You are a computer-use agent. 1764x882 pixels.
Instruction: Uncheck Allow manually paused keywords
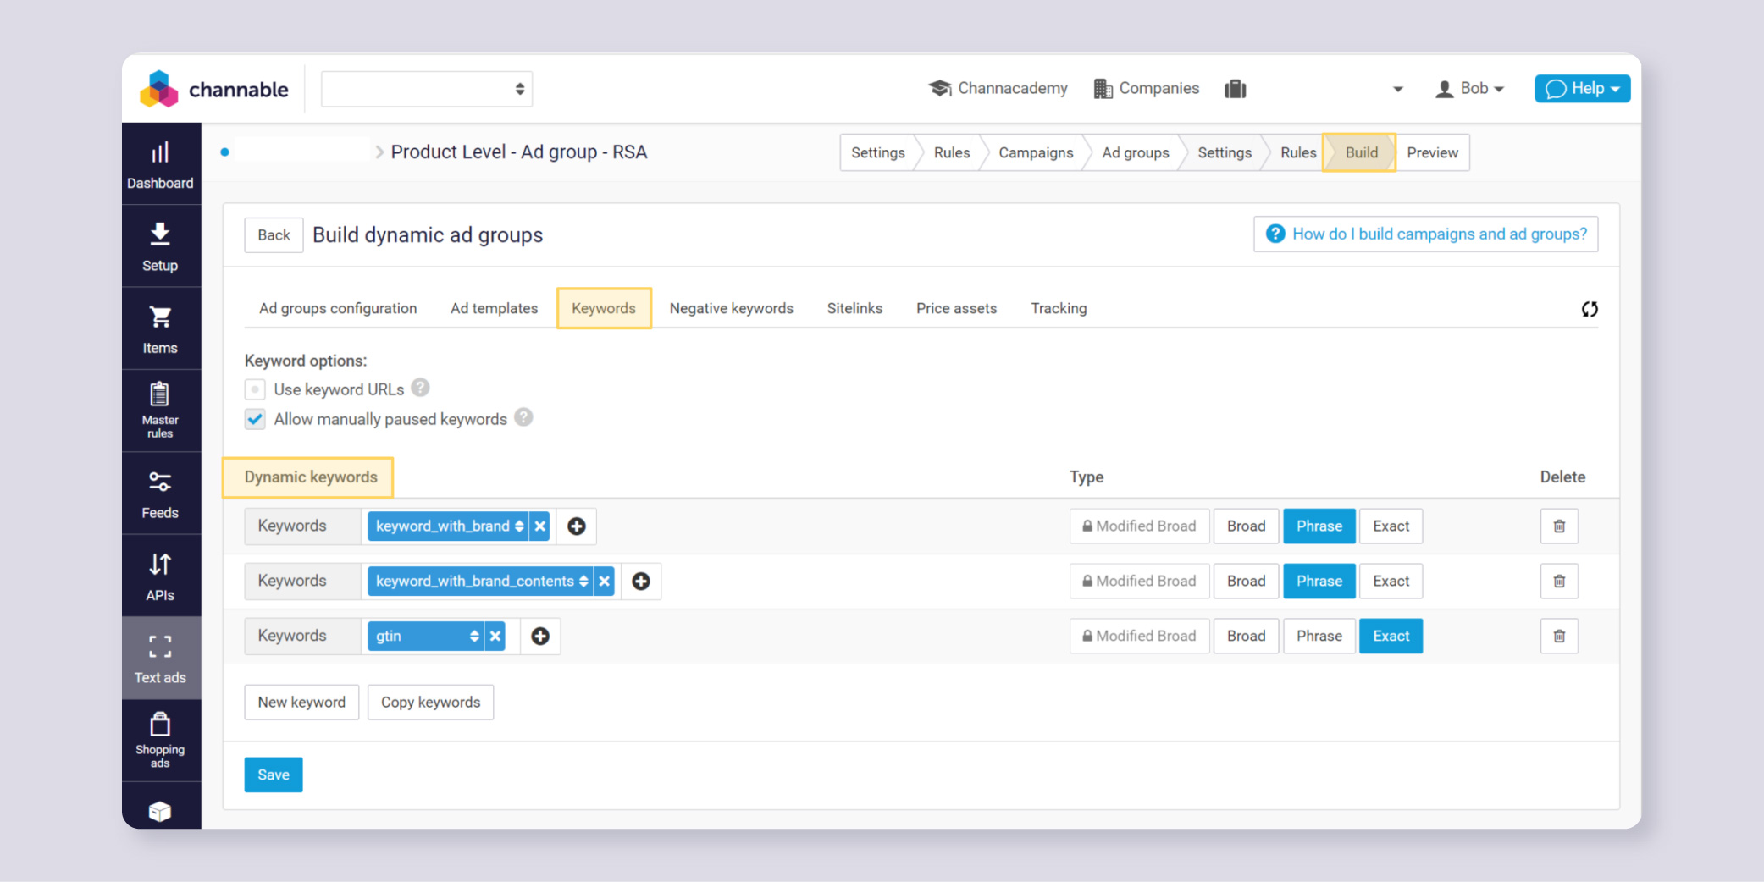pyautogui.click(x=255, y=418)
